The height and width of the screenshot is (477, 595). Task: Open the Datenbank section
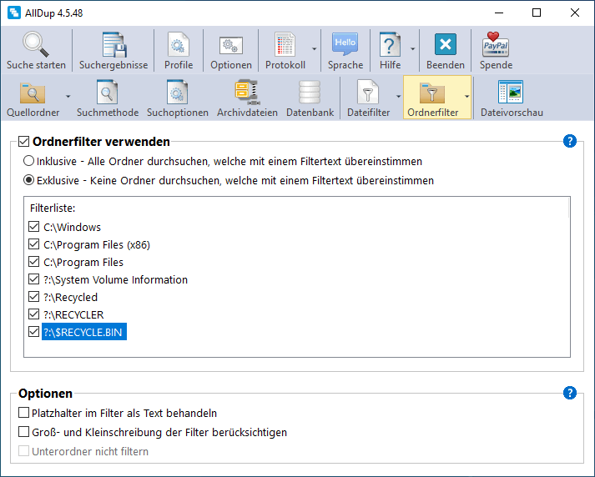pyautogui.click(x=310, y=92)
